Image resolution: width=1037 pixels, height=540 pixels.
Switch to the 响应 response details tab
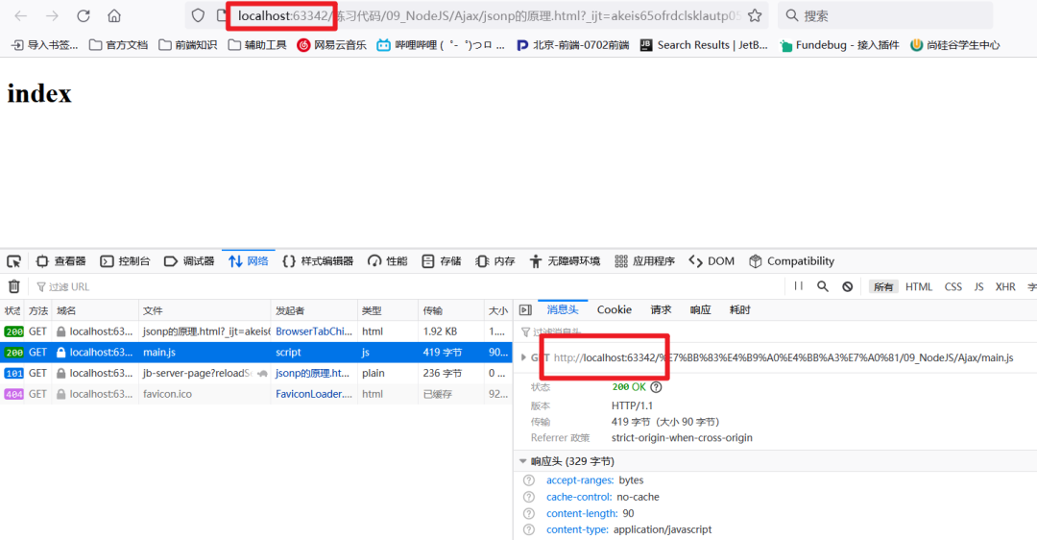click(700, 309)
